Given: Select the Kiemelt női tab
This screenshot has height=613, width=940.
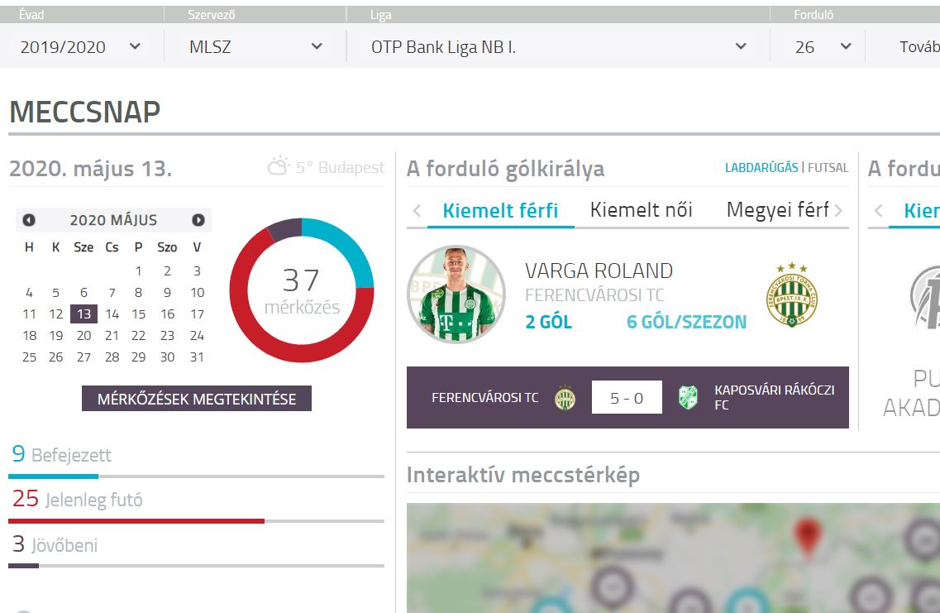Looking at the screenshot, I should pos(641,209).
